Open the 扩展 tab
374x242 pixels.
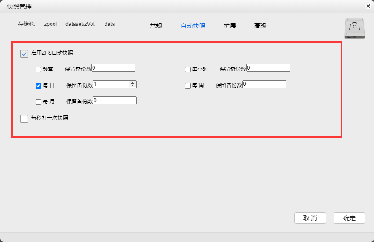click(x=230, y=26)
